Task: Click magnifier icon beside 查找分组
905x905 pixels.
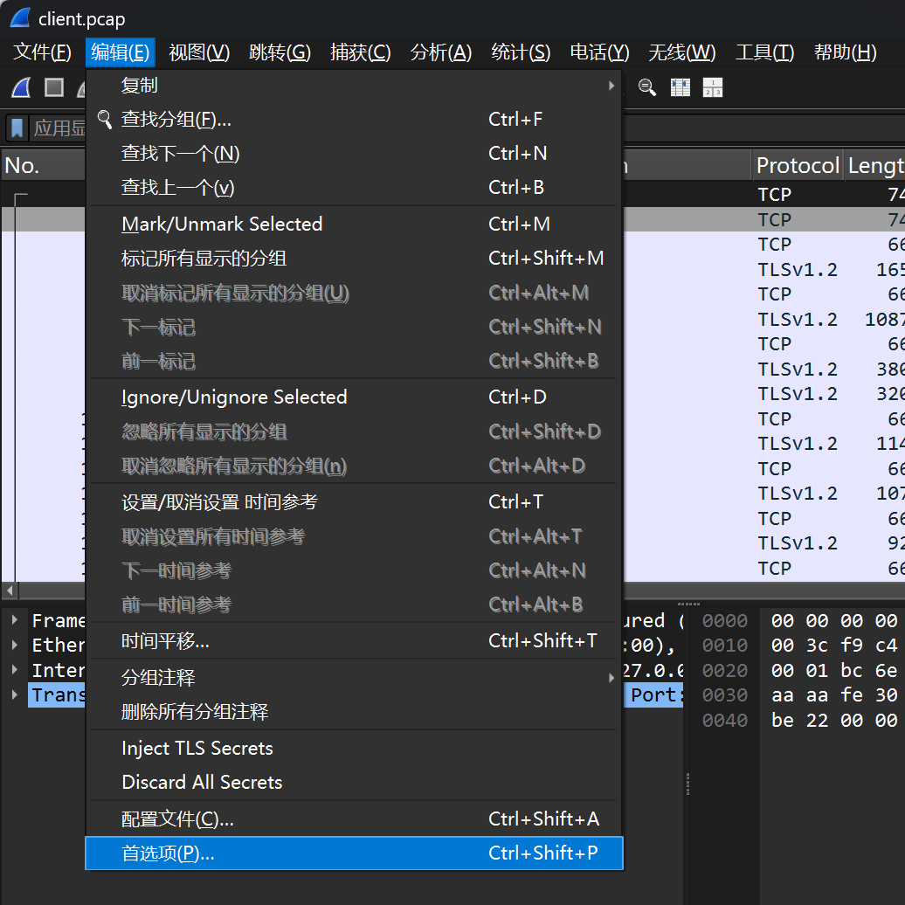Action: click(105, 120)
